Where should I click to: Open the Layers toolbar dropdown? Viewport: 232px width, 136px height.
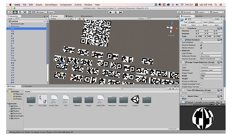coord(204,12)
